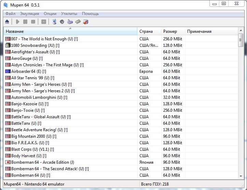Open RSP plugin settings chip icon
The height and width of the screenshot is (190, 247).
pos(78,22)
